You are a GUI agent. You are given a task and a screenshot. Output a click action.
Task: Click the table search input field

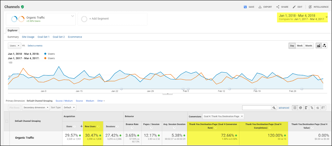257,108
